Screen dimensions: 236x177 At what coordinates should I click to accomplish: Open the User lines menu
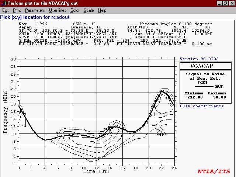(x=58, y=10)
